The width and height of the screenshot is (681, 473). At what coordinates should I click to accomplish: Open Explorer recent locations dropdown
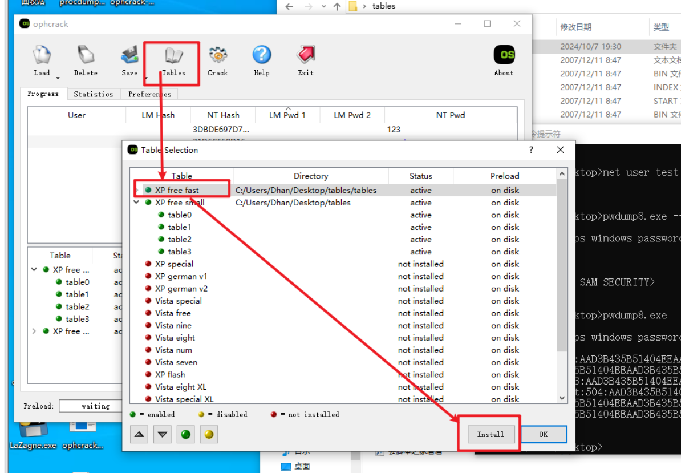coord(323,6)
